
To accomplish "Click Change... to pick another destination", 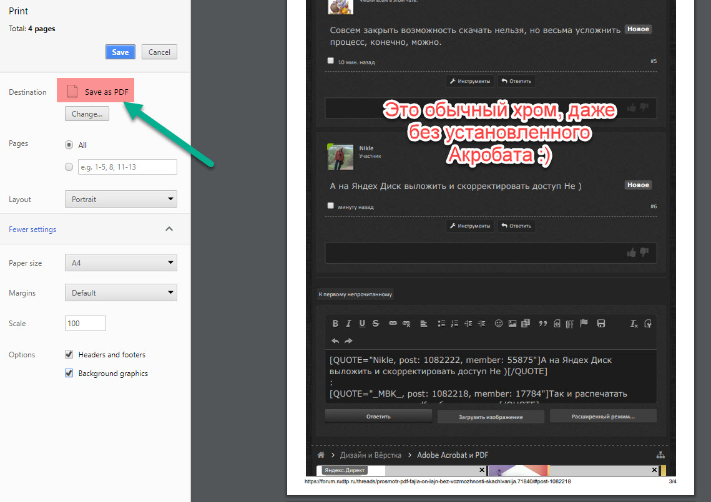I will [87, 113].
